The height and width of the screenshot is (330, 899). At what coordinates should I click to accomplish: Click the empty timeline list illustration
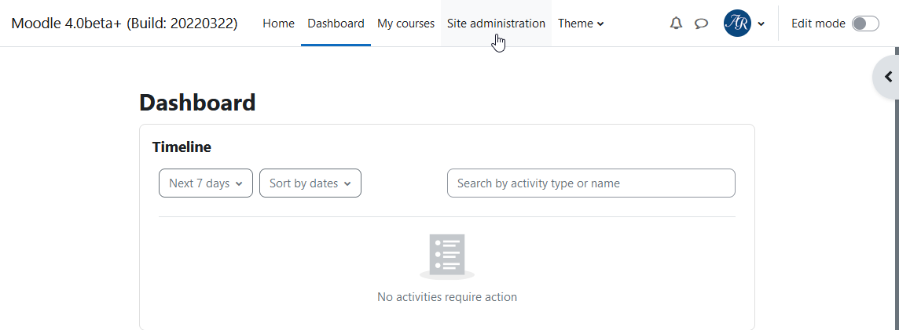447,256
